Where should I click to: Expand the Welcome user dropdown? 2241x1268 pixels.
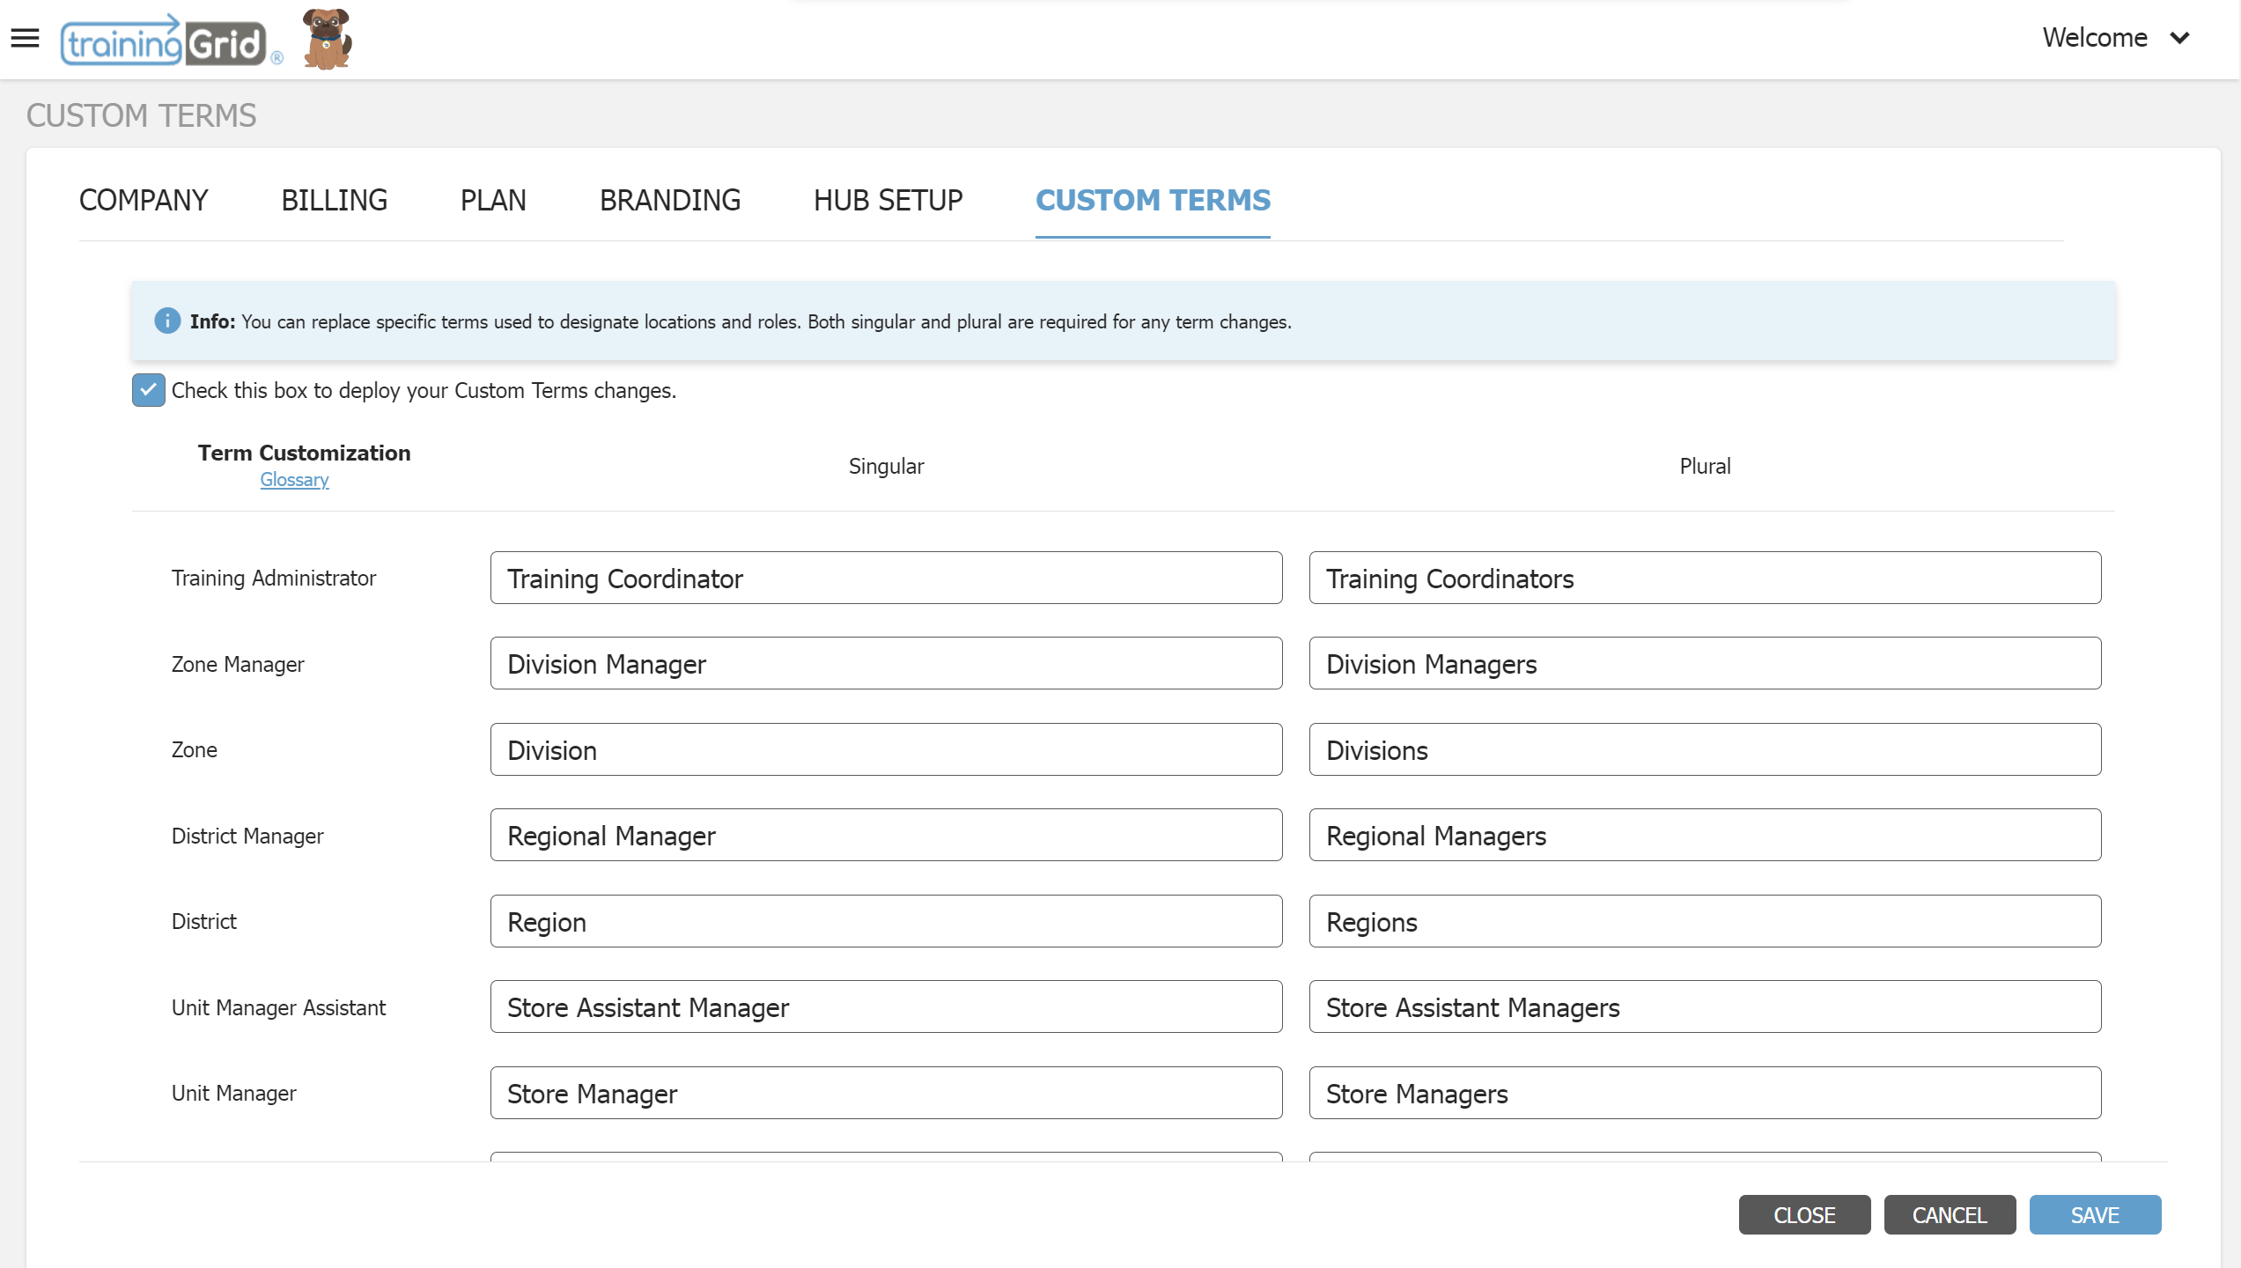click(x=2115, y=38)
